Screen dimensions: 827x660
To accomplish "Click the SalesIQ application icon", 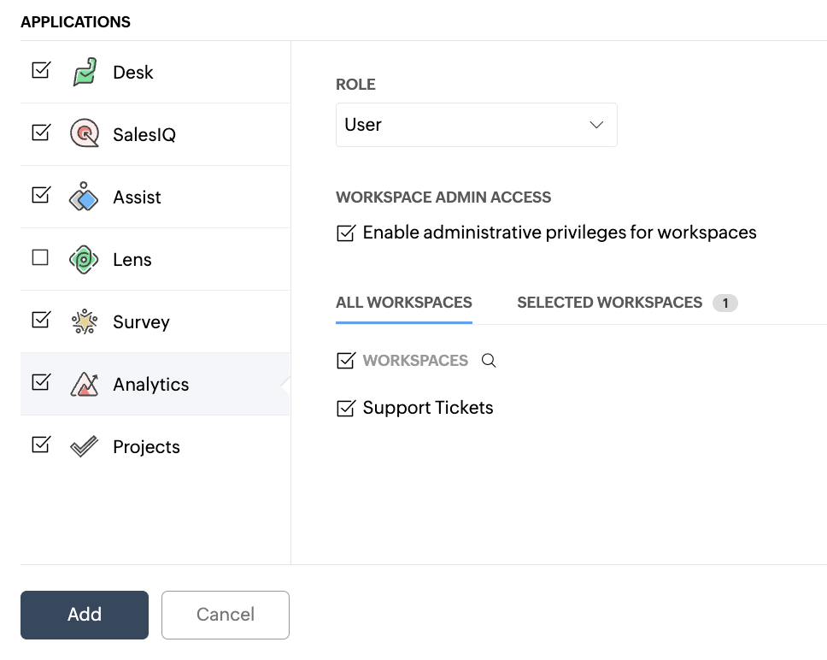I will (84, 134).
